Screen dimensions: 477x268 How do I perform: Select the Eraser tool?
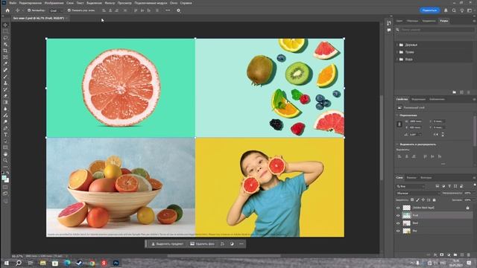[5, 96]
